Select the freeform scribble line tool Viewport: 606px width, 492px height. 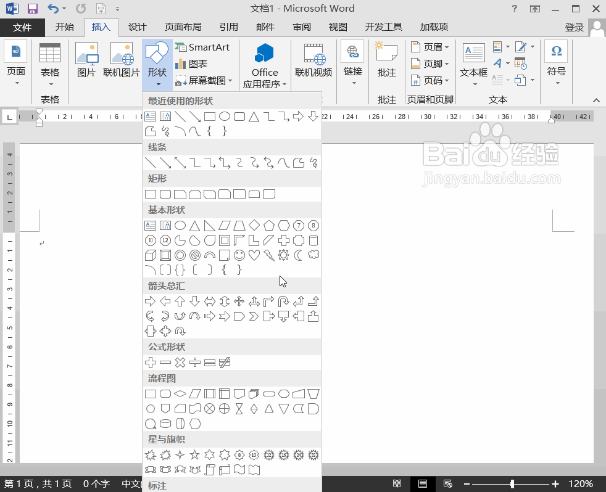tap(313, 163)
